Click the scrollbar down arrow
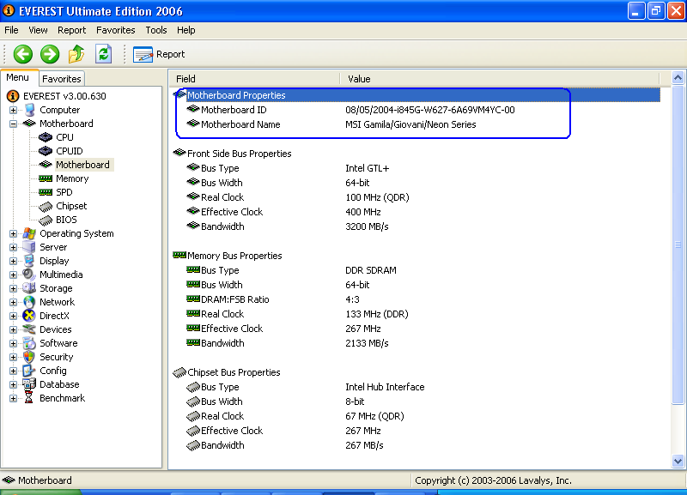Image resolution: width=687 pixels, height=495 pixels. (678, 462)
